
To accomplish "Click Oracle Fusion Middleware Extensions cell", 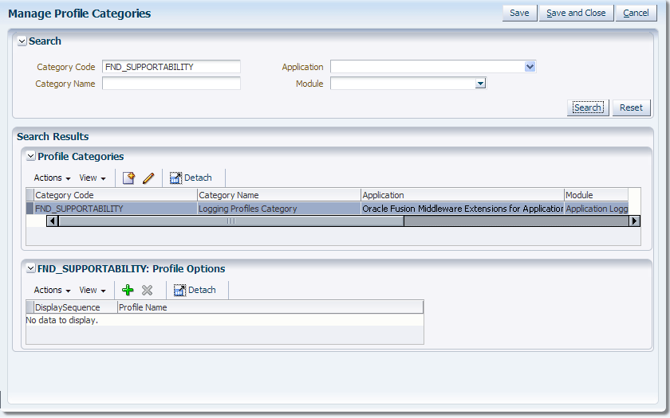I will [x=463, y=209].
